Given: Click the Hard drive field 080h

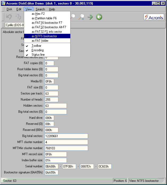Looking at the screenshot, I should (x=49, y=118).
